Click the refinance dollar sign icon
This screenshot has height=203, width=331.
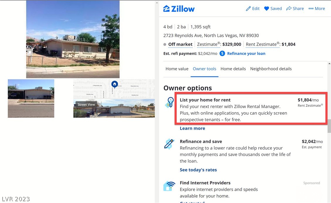(x=222, y=53)
